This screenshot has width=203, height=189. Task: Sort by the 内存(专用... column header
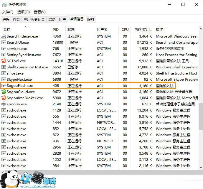coord(142,30)
